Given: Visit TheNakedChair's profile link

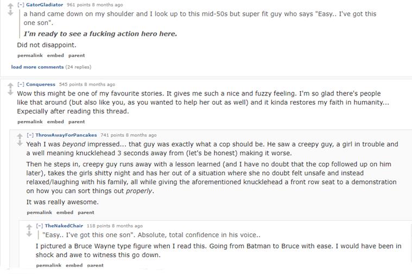Looking at the screenshot, I should (64, 226).
